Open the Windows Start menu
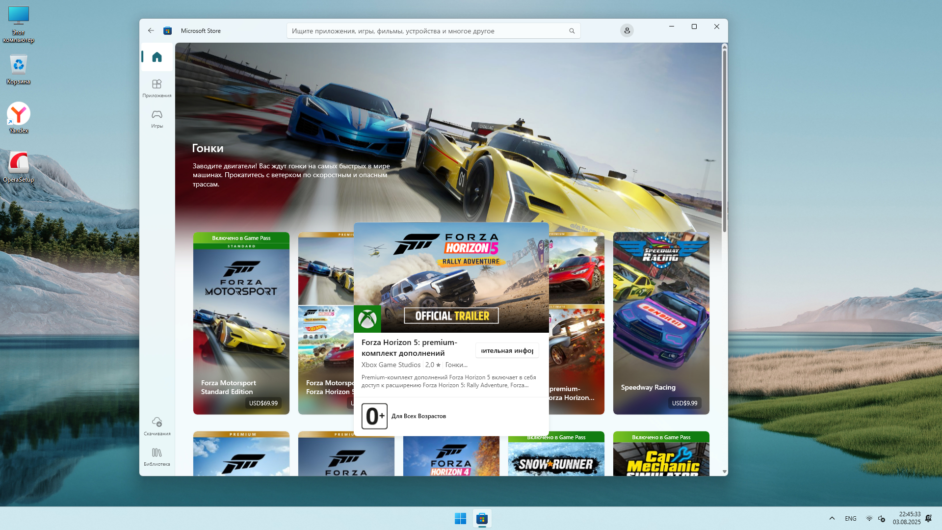 pos(460,518)
